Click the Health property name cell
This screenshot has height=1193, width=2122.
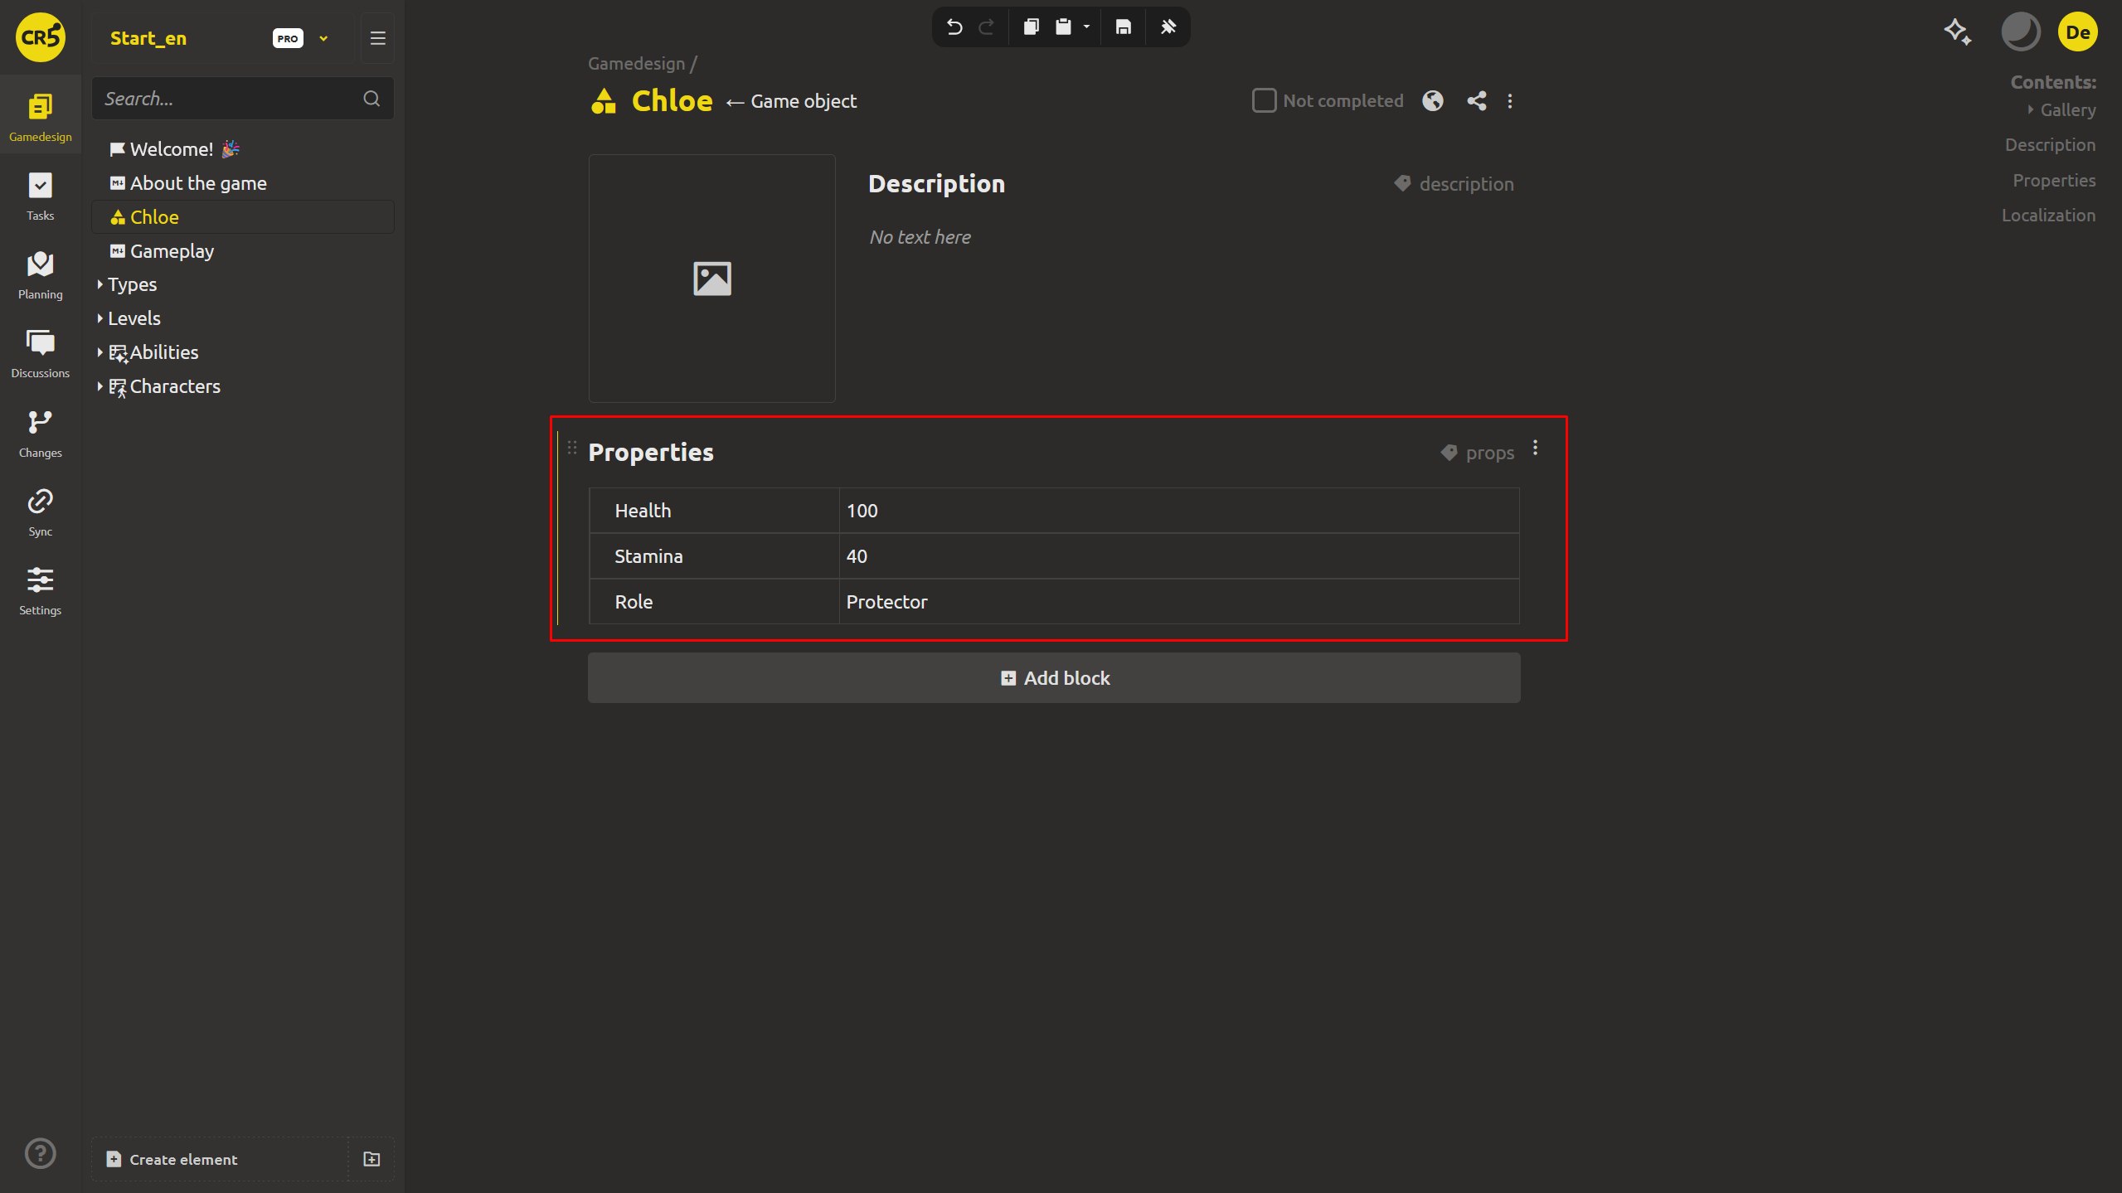click(x=714, y=511)
